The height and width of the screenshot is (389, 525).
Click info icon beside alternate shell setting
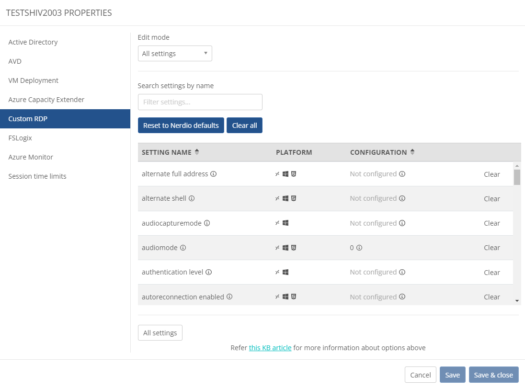(192, 198)
